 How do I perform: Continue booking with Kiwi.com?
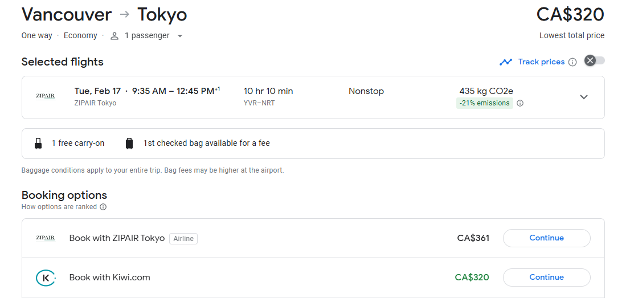[547, 277]
